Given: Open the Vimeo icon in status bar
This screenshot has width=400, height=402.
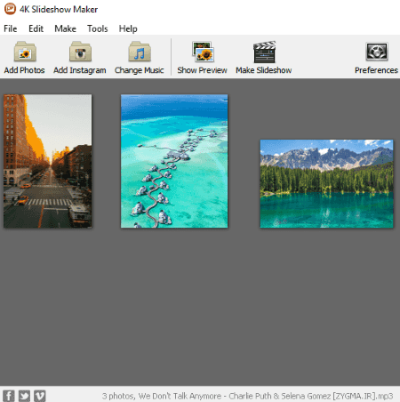Looking at the screenshot, I should click(39, 396).
